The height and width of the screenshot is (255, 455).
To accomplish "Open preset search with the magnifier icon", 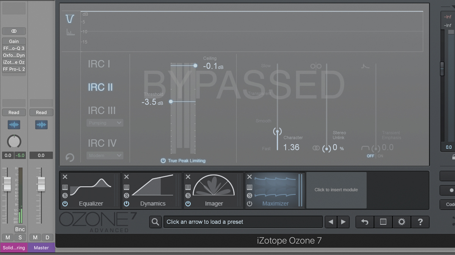I will click(x=155, y=222).
